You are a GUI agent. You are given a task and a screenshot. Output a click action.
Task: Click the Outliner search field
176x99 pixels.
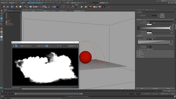(x=12, y=12)
